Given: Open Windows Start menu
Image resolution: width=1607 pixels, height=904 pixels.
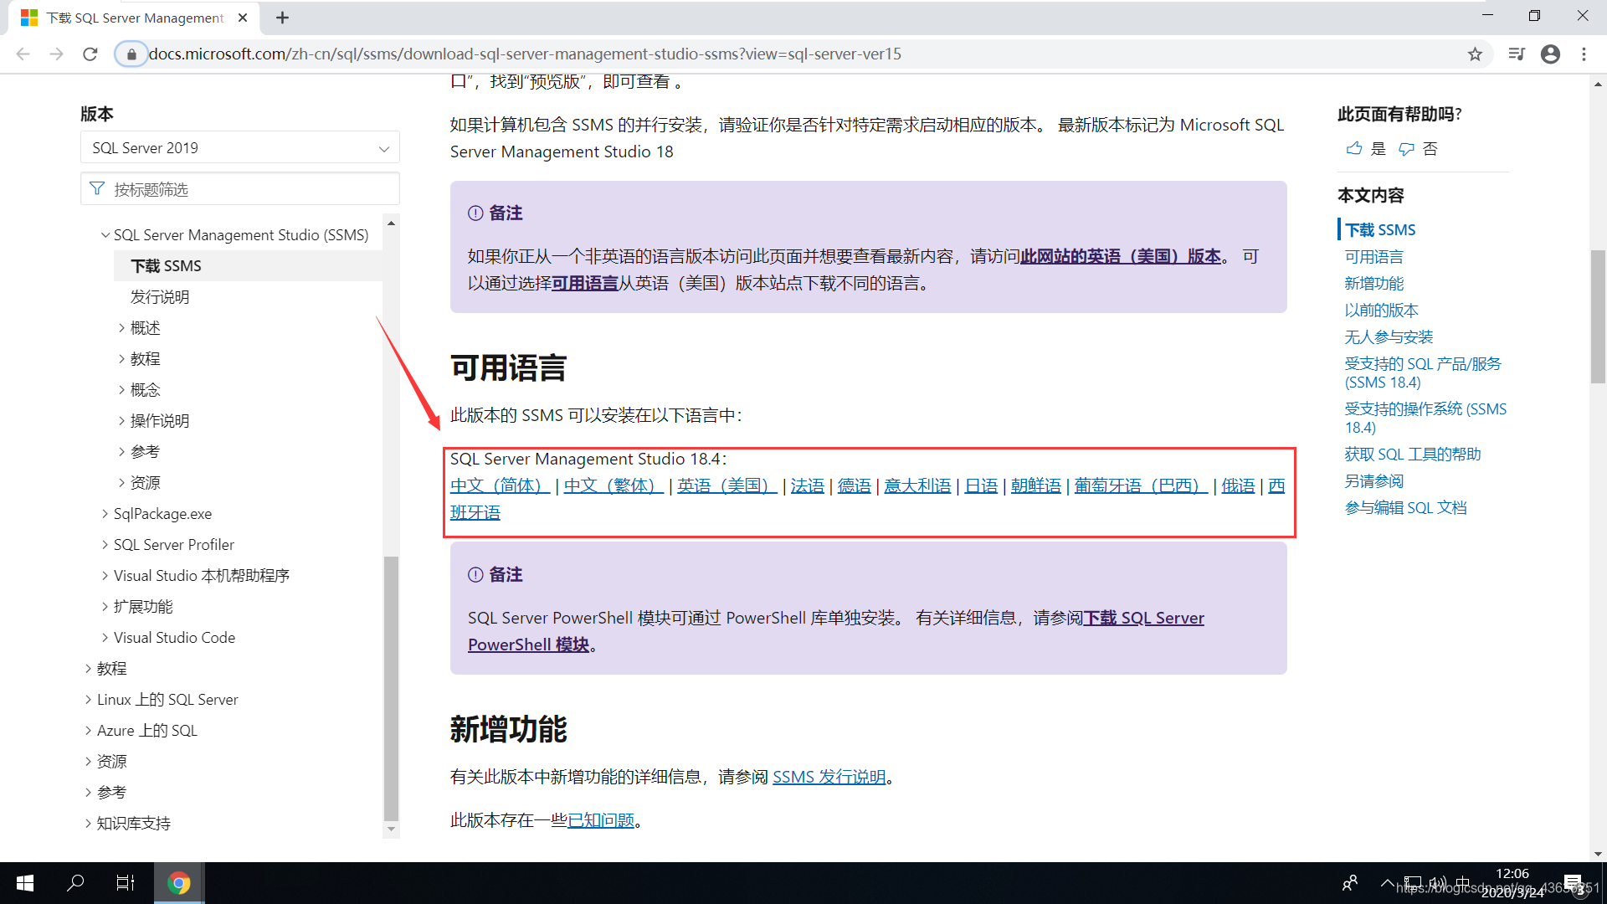Looking at the screenshot, I should point(25,883).
